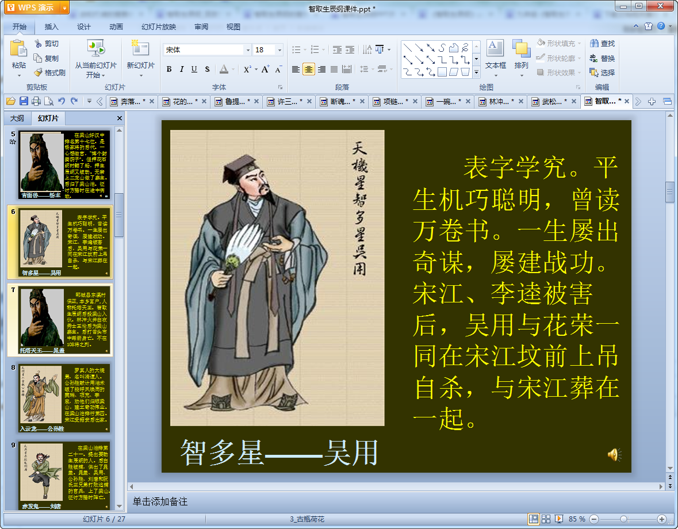The height and width of the screenshot is (529, 678).
Task: Click the Cut (剪切) scissors icon
Action: click(39, 44)
